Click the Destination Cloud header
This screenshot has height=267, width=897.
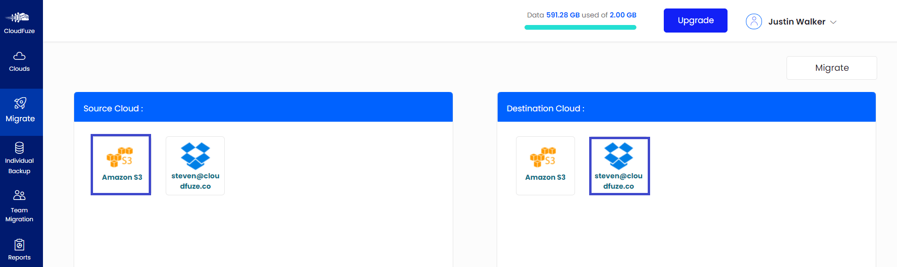[x=686, y=107]
